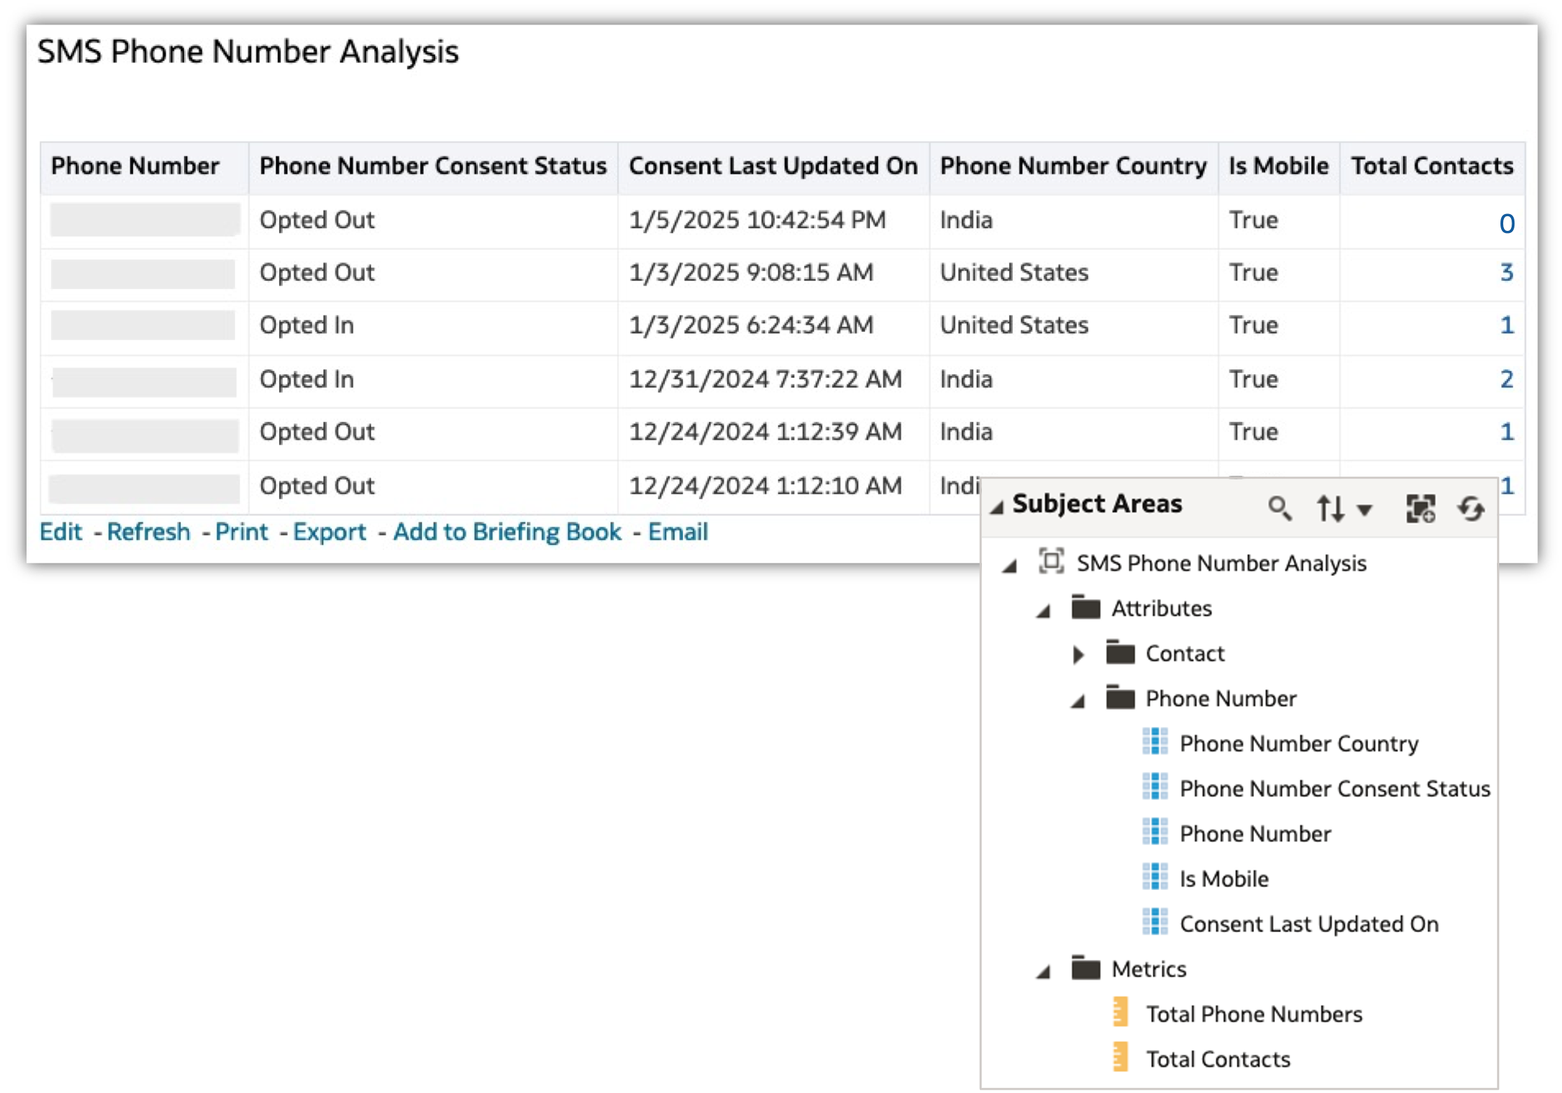Collapse the Phone Number folder
Screen dimensions: 1562x1093
click(x=1078, y=700)
